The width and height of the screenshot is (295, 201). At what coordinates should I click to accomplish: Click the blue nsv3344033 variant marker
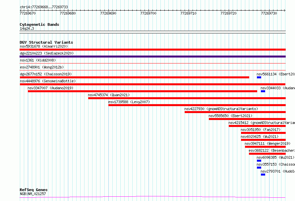coord(263,91)
